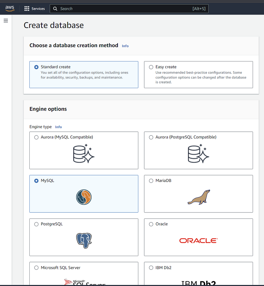The width and height of the screenshot is (264, 286).
Task: Click the Engine type label
Action: pyautogui.click(x=40, y=127)
